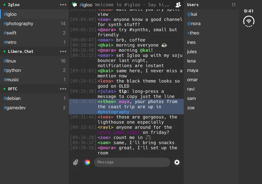Click the chat bubble icon beside #igloo title
The image size is (262, 184).
point(74,5)
